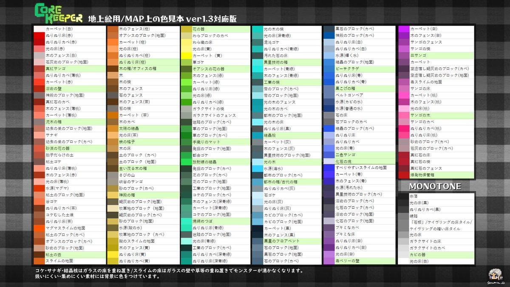Screen dimensions: 510x287
Task: Click the カビの器 label
Action: tap(418, 255)
